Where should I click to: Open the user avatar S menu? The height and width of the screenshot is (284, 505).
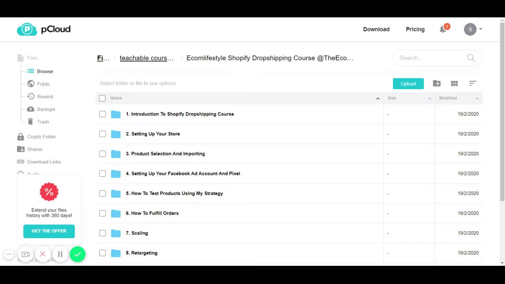(470, 29)
